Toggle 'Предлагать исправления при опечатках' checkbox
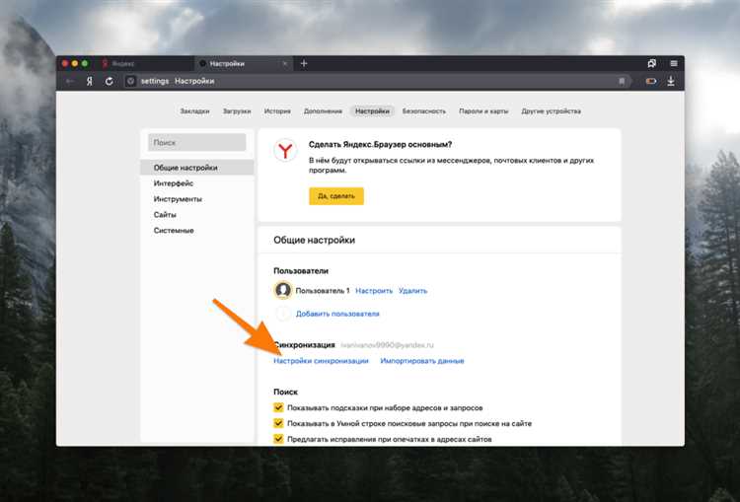Screen dimensions: 740x502 click(278, 438)
